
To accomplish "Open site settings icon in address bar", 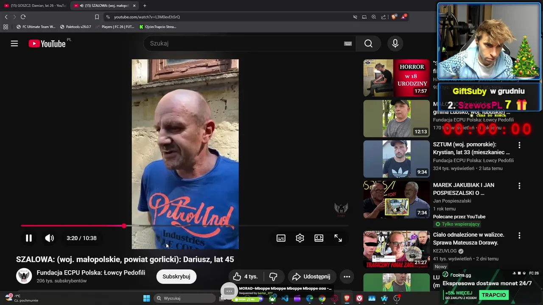I will [108, 17].
